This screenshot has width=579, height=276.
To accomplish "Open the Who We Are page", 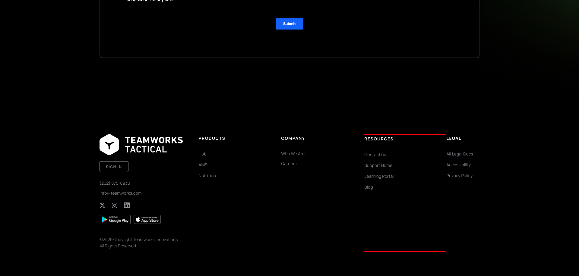I will click(x=293, y=154).
